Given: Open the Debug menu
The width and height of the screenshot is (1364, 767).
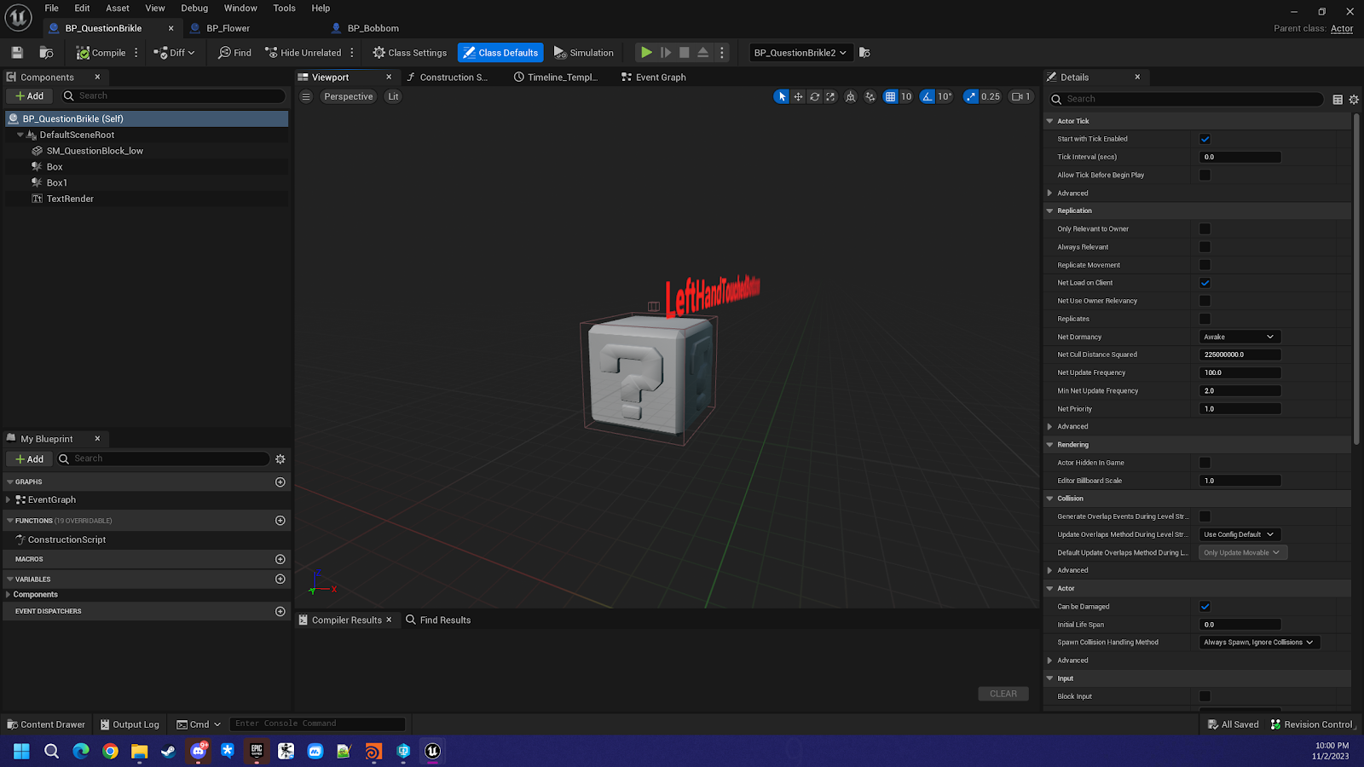Looking at the screenshot, I should point(194,9).
